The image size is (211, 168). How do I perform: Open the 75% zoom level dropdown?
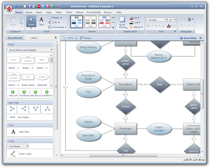coord(76,38)
